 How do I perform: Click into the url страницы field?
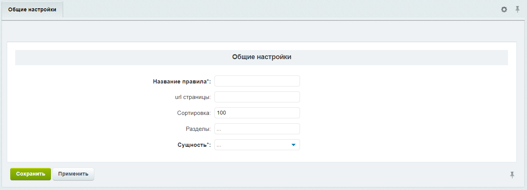pos(257,97)
